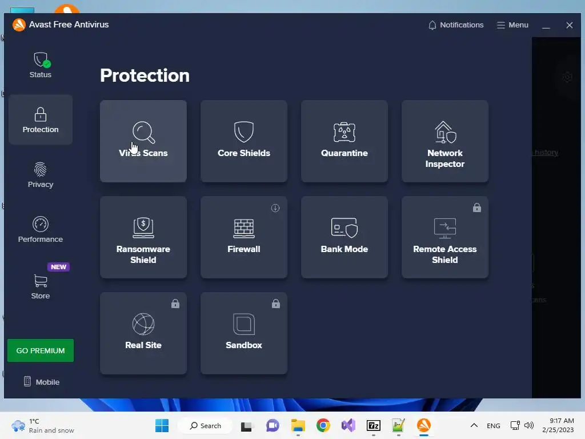Open the Sandbox tile
This screenshot has height=439, width=585.
[243, 333]
